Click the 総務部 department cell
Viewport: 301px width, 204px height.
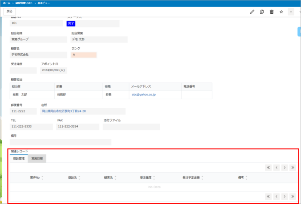(x=79, y=95)
